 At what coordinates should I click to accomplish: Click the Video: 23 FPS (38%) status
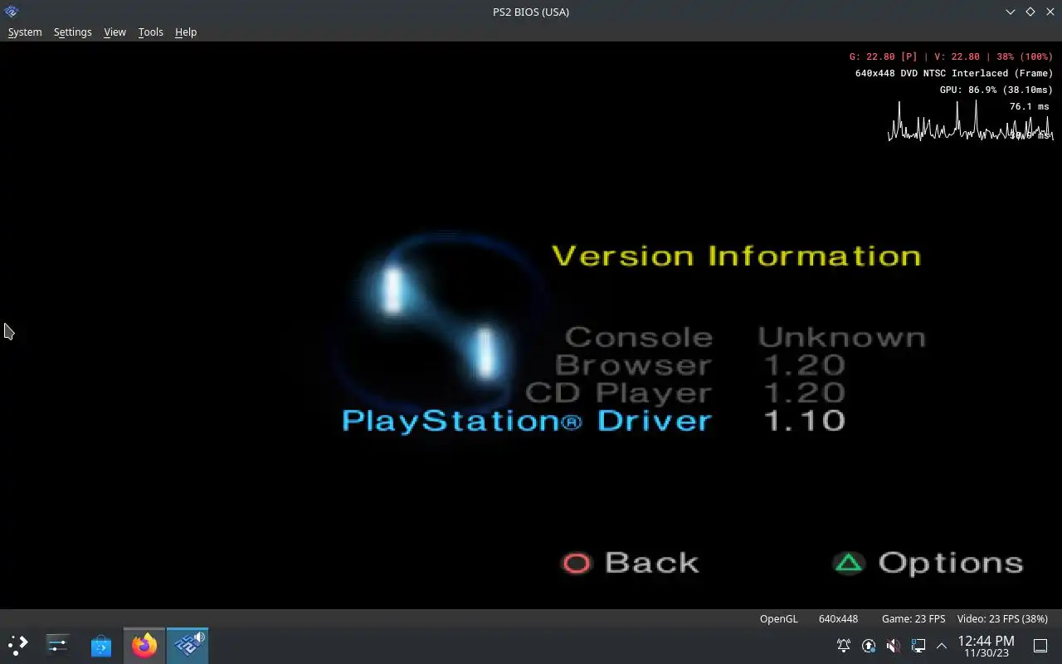click(1002, 618)
